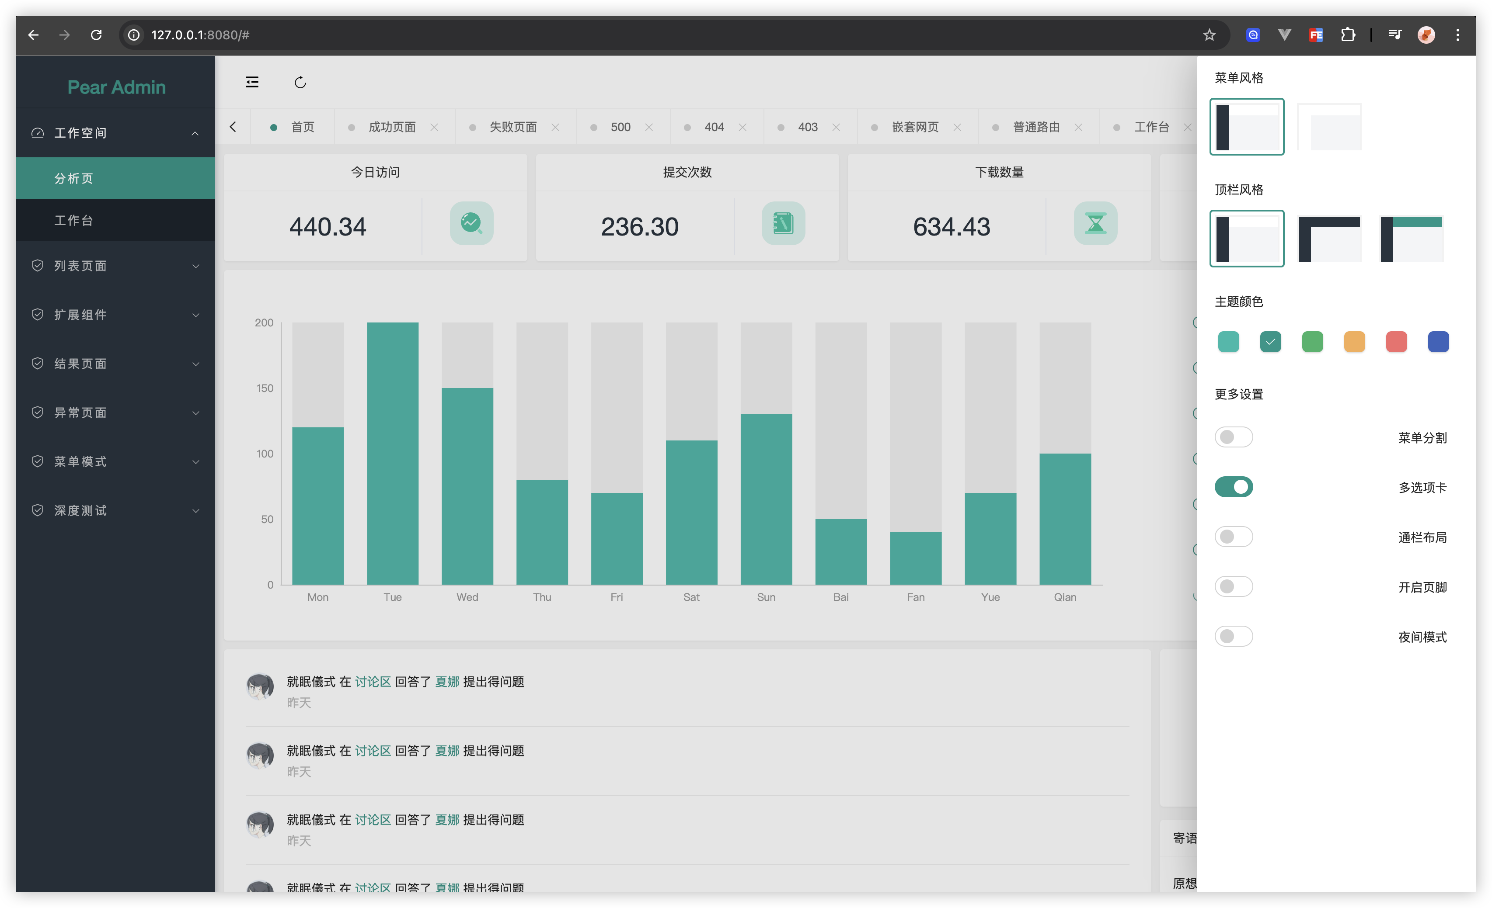Close the 成功页面 tab
Image resolution: width=1492 pixels, height=908 pixels.
click(x=434, y=127)
